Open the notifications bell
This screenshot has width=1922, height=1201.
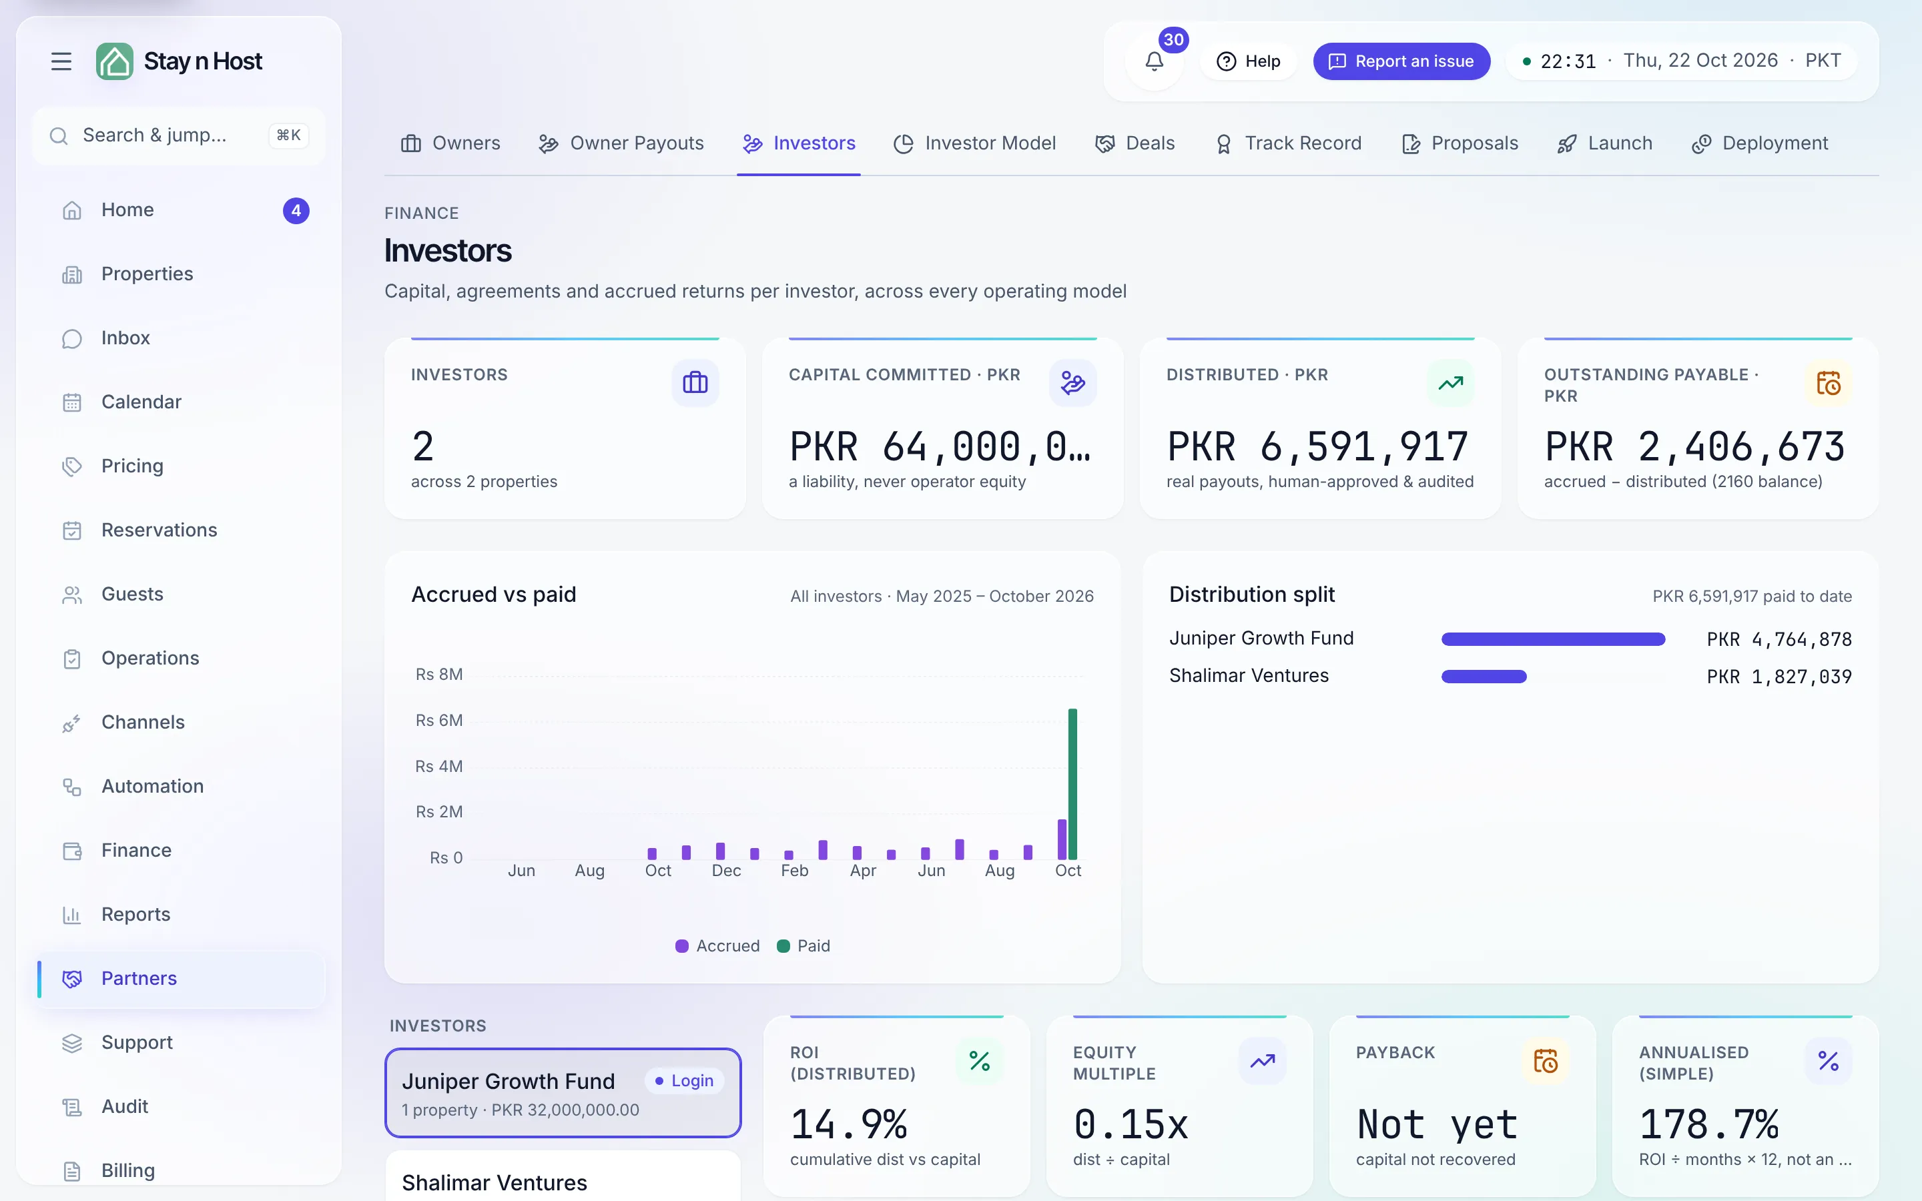(1154, 61)
